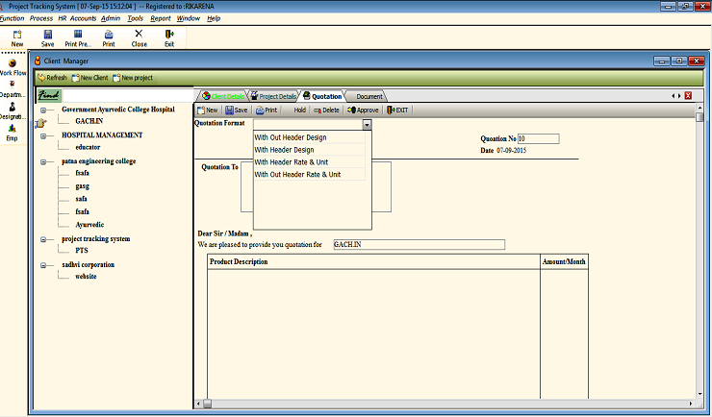Collapse the patna engineering college node

click(44, 162)
